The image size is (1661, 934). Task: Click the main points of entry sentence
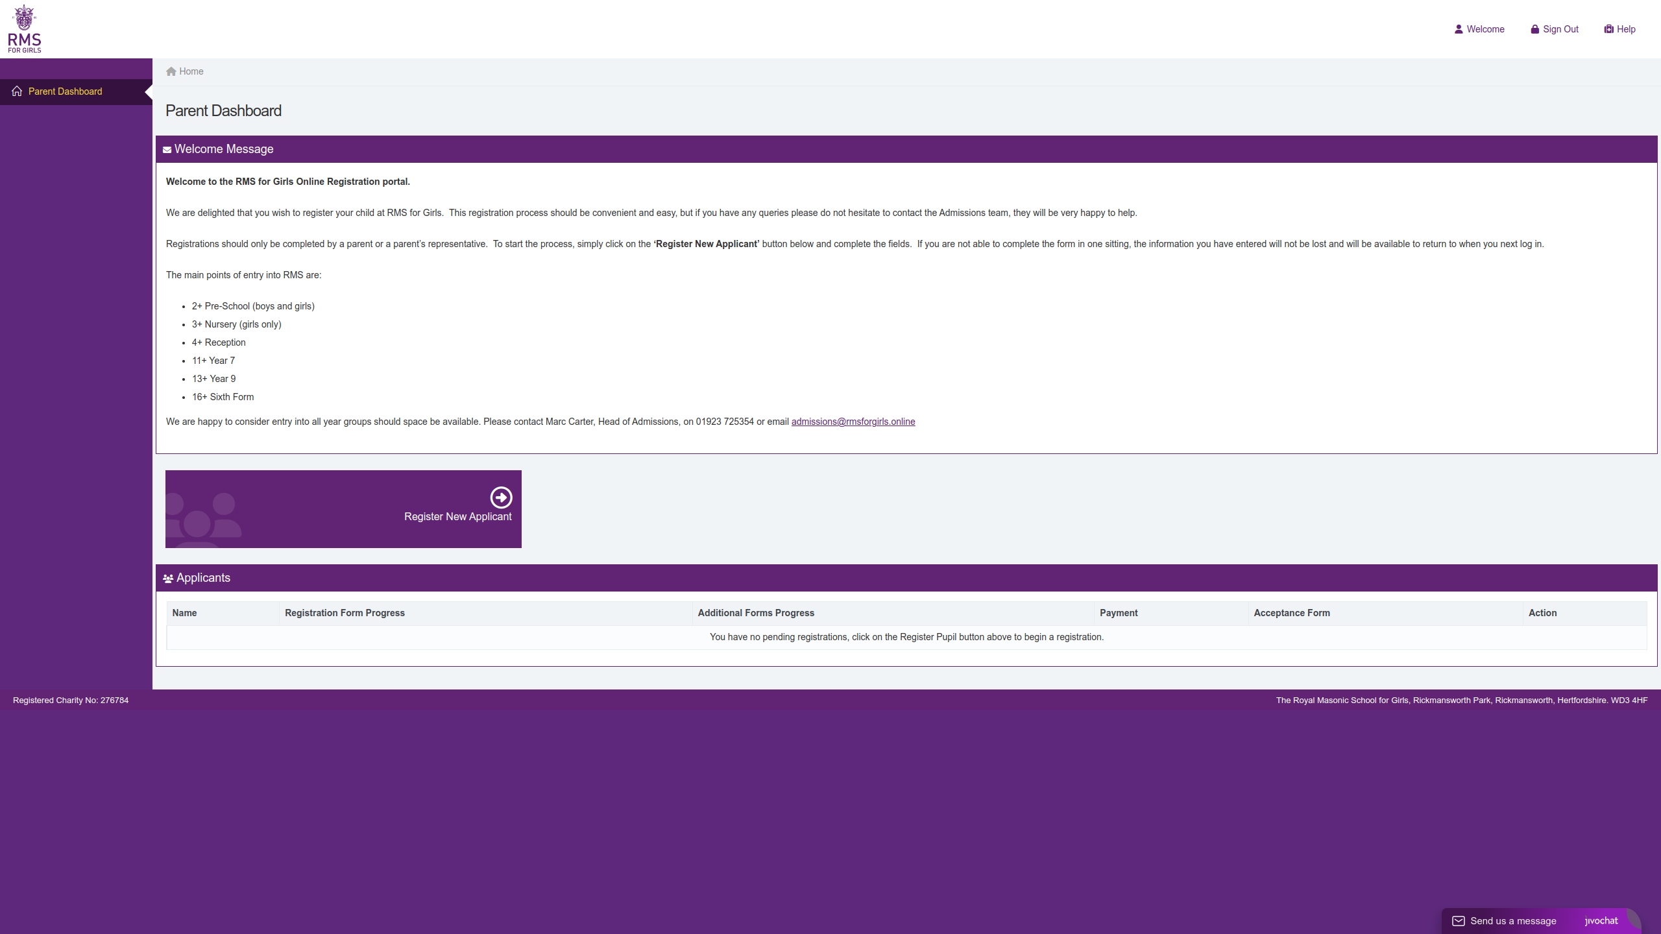click(243, 275)
